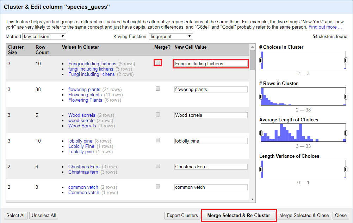Click the Find out more link
Screen dimensions: 353x223
[x=325, y=27]
